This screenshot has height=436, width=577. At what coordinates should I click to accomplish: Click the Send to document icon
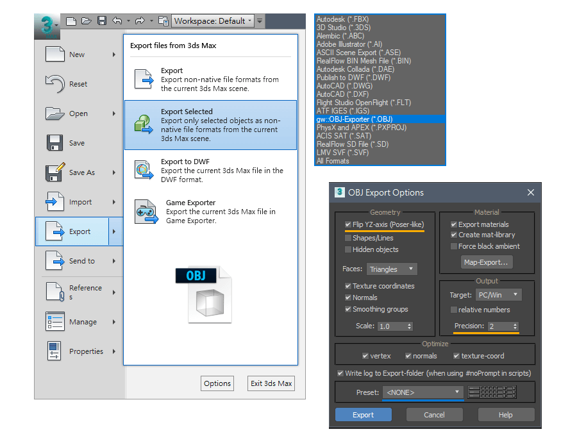pyautogui.click(x=55, y=260)
